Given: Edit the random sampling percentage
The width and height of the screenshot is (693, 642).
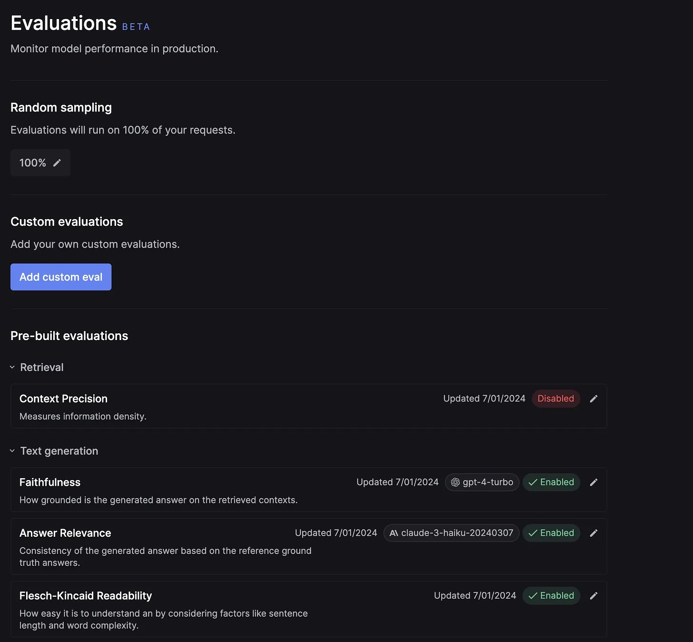Looking at the screenshot, I should pyautogui.click(x=57, y=162).
